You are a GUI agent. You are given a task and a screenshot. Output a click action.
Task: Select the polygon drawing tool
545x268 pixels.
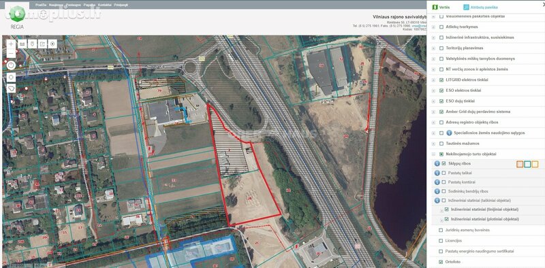tap(11, 88)
